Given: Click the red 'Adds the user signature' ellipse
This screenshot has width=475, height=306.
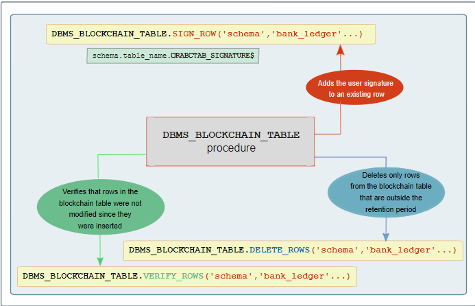Looking at the screenshot, I should click(355, 88).
